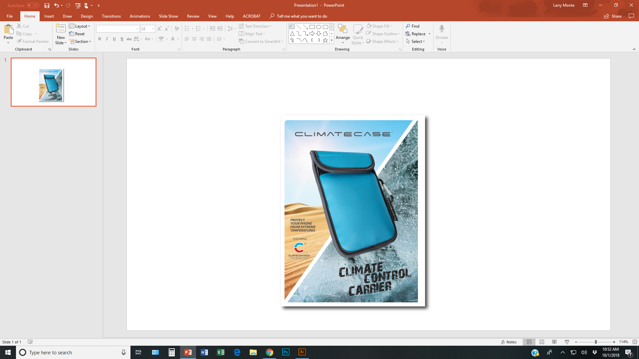Image resolution: width=639 pixels, height=359 pixels.
Task: Click the zoom slider handle
Action: point(596,342)
